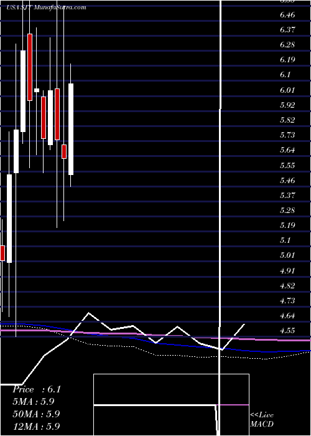Click the 6.37 price axis label
Screen dimensions: 311x436
(x=287, y=30)
